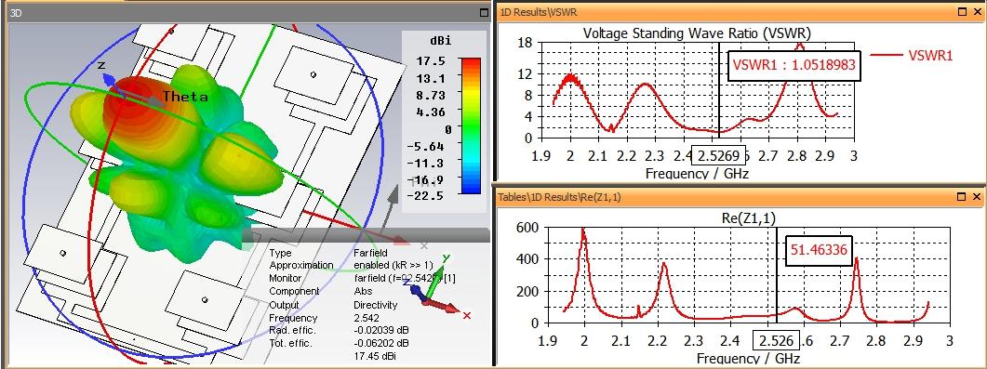Select the Theta axis label
The height and width of the screenshot is (369, 987).
click(x=185, y=97)
